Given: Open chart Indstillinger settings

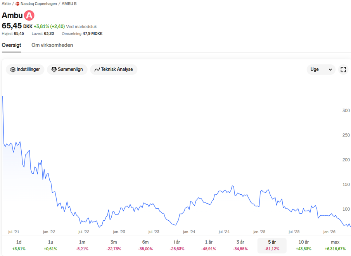Looking at the screenshot, I should 25,69.
